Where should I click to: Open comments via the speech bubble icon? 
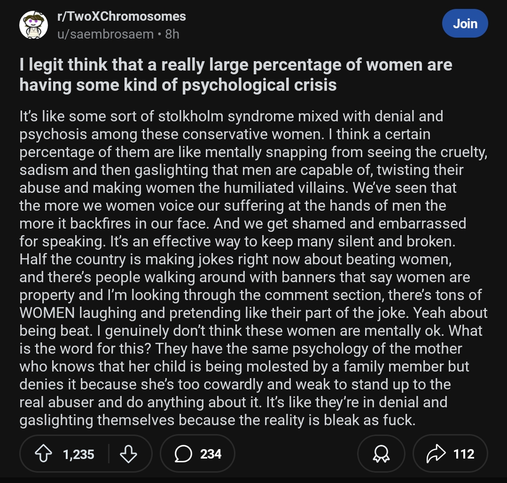coord(182,454)
